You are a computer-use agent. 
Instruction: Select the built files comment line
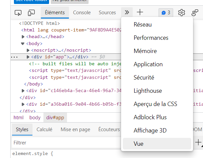(x=75, y=64)
